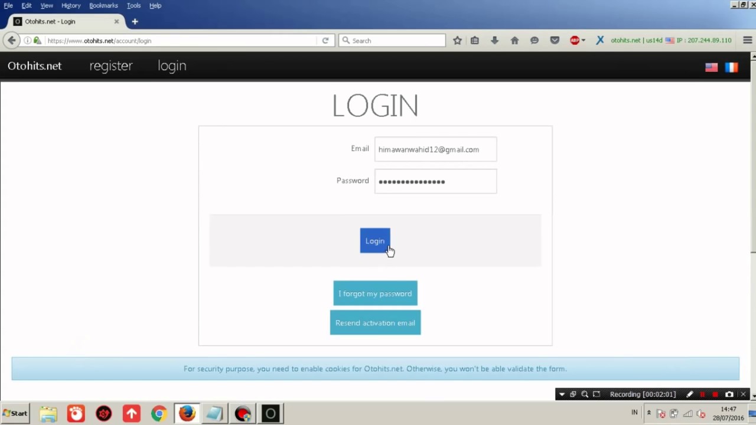Viewport: 756px width, 425px height.
Task: Click the blue X proxy extension icon
Action: click(x=600, y=40)
